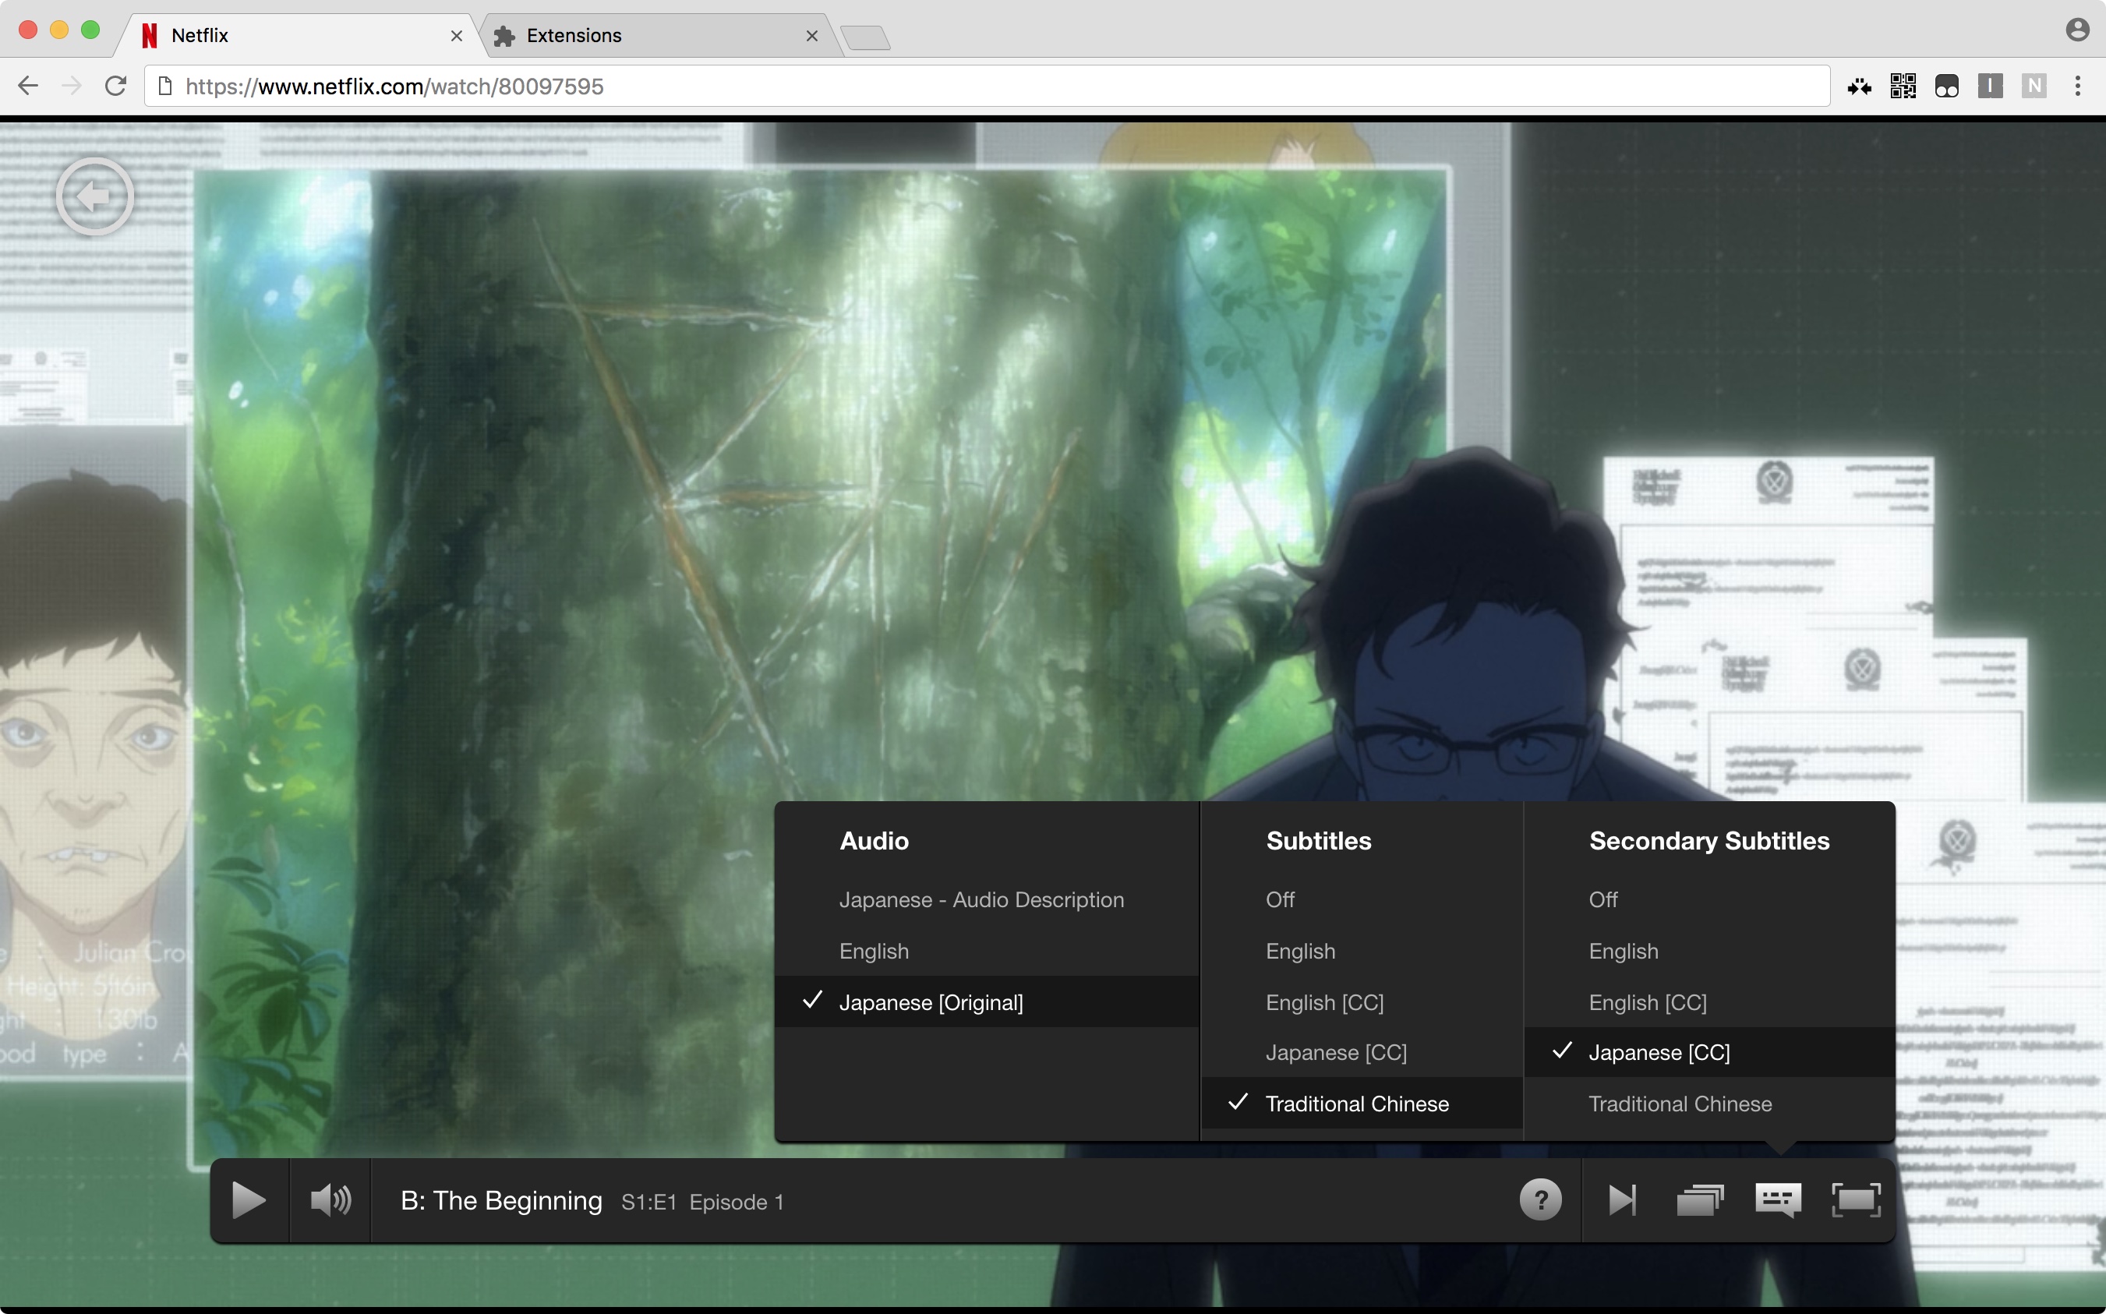Screen dimensions: 2106x1314
Task: Click the back arrow circle on video
Action: point(95,196)
